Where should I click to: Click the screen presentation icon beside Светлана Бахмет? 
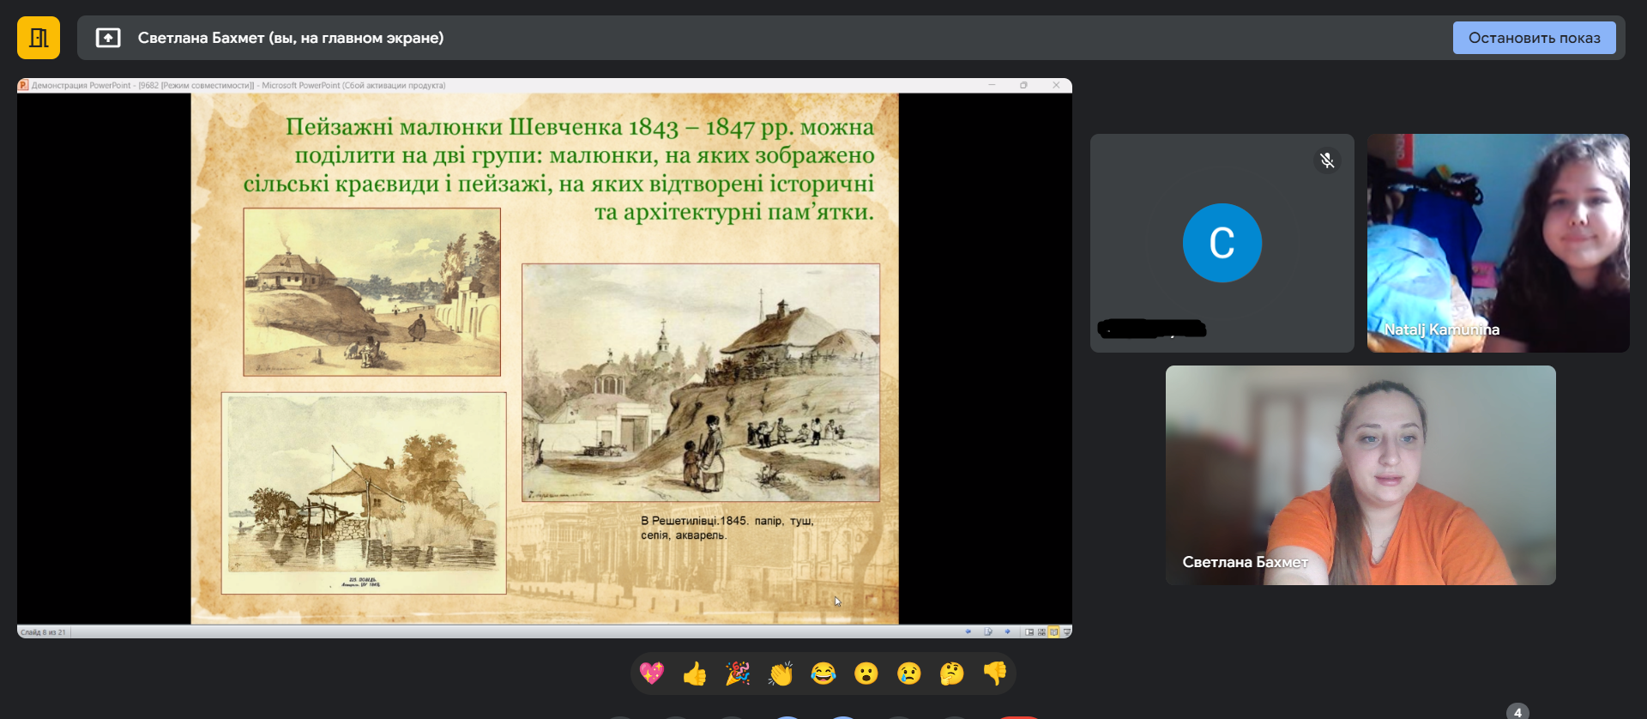coord(108,38)
